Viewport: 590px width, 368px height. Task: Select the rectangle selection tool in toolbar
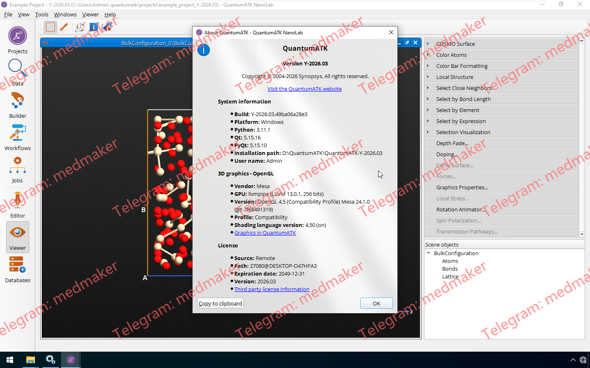tap(50, 27)
